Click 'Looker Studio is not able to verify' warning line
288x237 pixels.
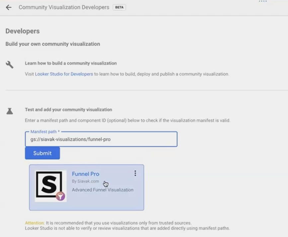click(127, 228)
